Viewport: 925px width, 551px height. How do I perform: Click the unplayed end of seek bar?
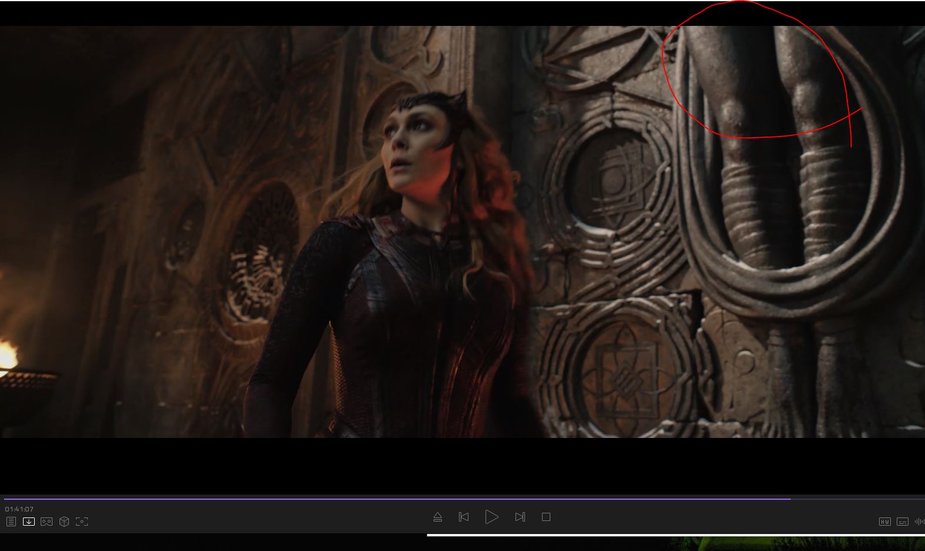tap(857, 499)
